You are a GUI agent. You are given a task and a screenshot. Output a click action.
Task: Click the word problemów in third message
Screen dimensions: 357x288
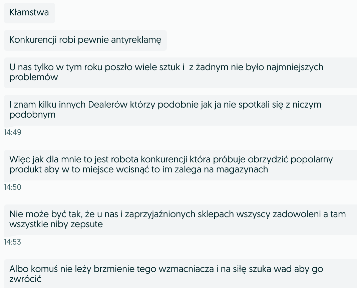33,77
